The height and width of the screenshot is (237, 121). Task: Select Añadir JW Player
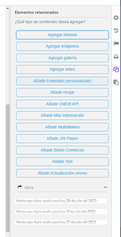coord(62,138)
